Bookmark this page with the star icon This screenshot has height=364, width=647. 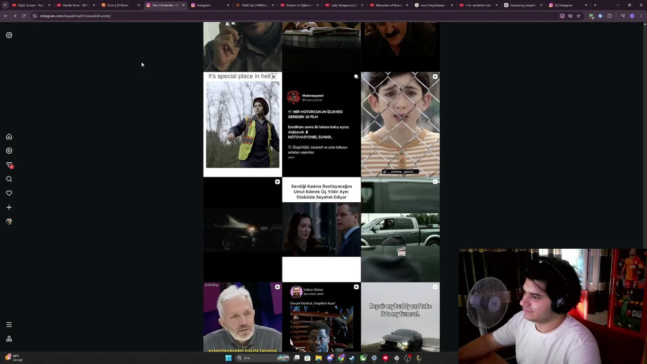[x=579, y=16]
